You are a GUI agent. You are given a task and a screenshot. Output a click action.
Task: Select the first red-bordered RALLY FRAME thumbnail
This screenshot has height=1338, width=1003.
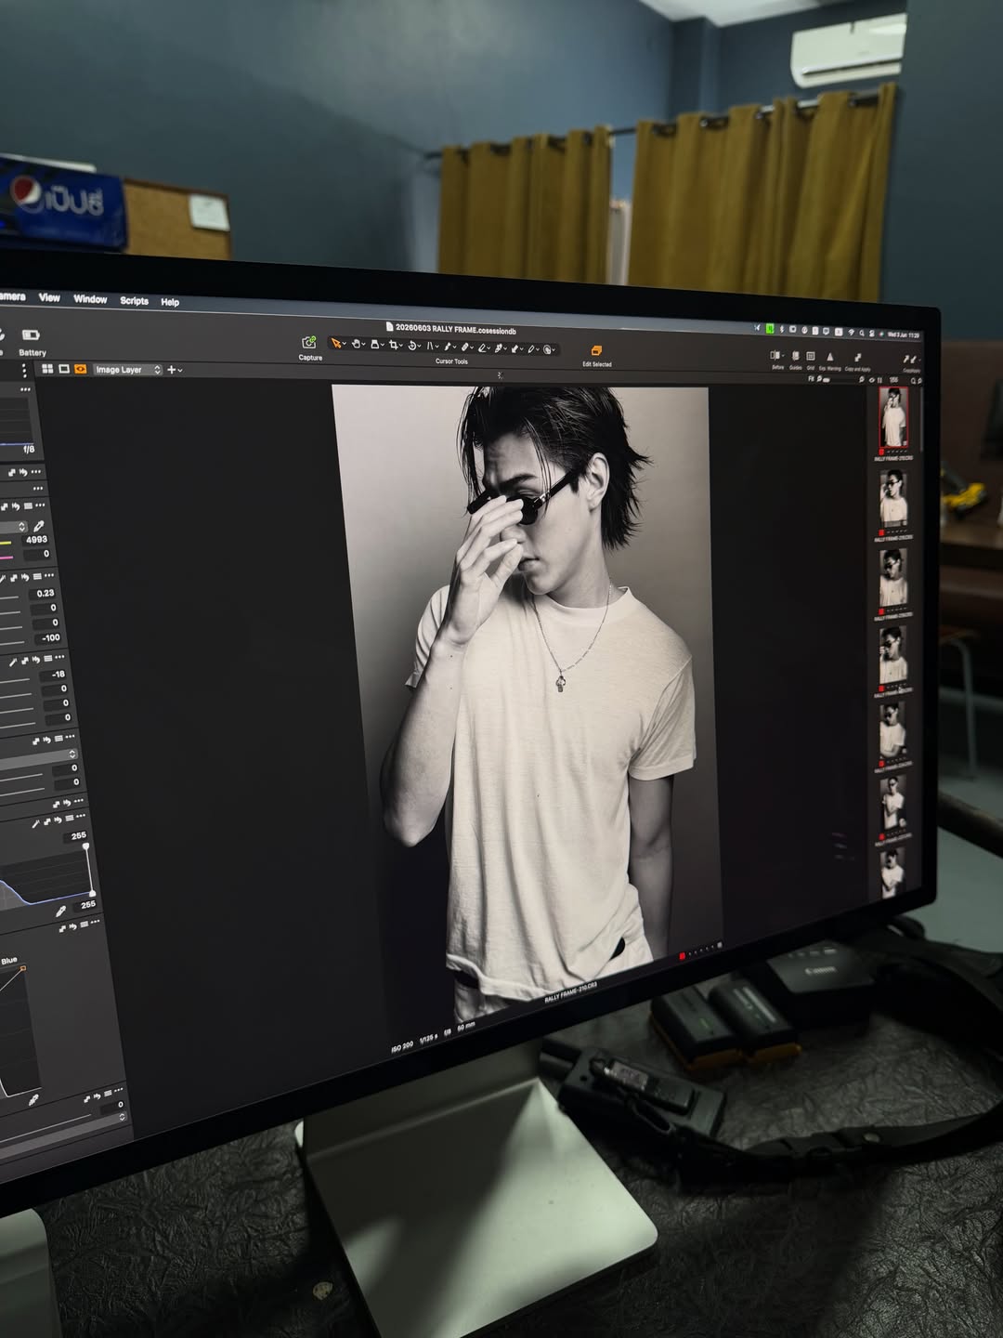893,417
